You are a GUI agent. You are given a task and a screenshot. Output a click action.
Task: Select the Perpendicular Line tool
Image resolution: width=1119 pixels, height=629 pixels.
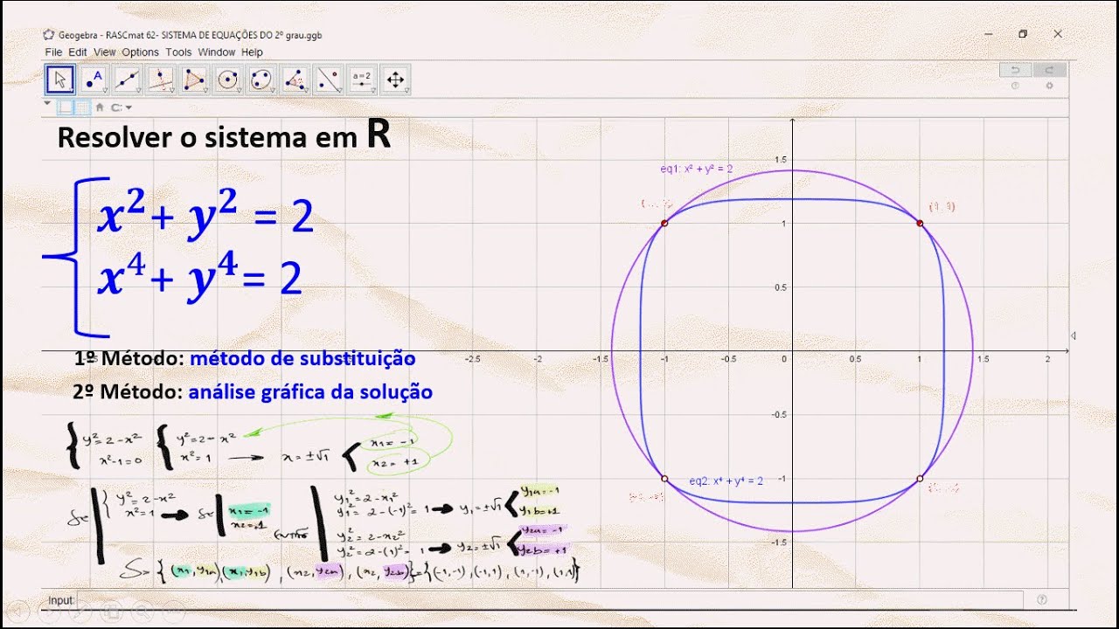click(161, 79)
